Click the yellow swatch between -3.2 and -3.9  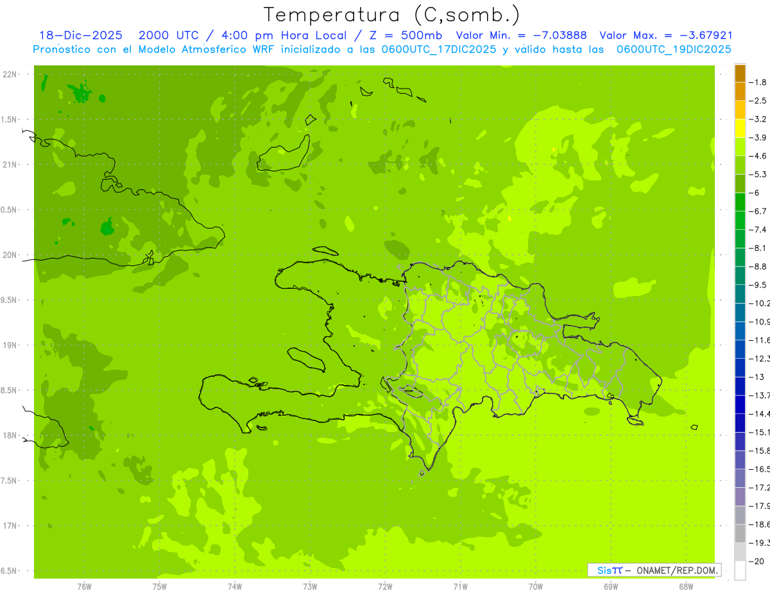point(740,128)
